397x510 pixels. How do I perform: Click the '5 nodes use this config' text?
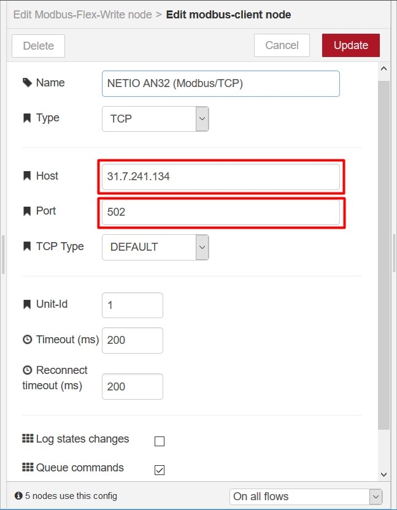71,496
